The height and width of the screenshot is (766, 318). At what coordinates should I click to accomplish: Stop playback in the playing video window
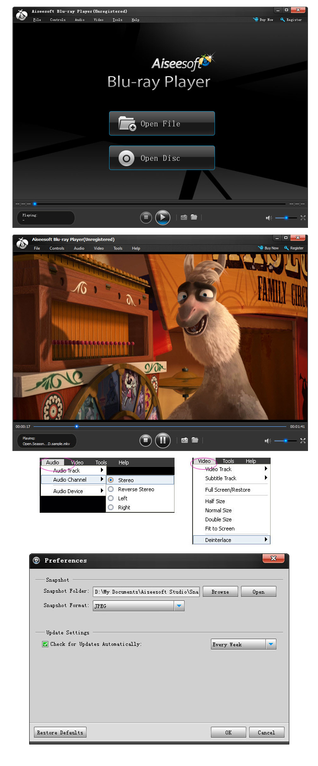point(146,440)
